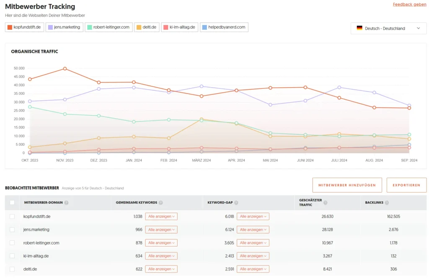This screenshot has height=278, width=429.
Task: Select the kopfundstift.de row checkbox
Action: point(12,216)
